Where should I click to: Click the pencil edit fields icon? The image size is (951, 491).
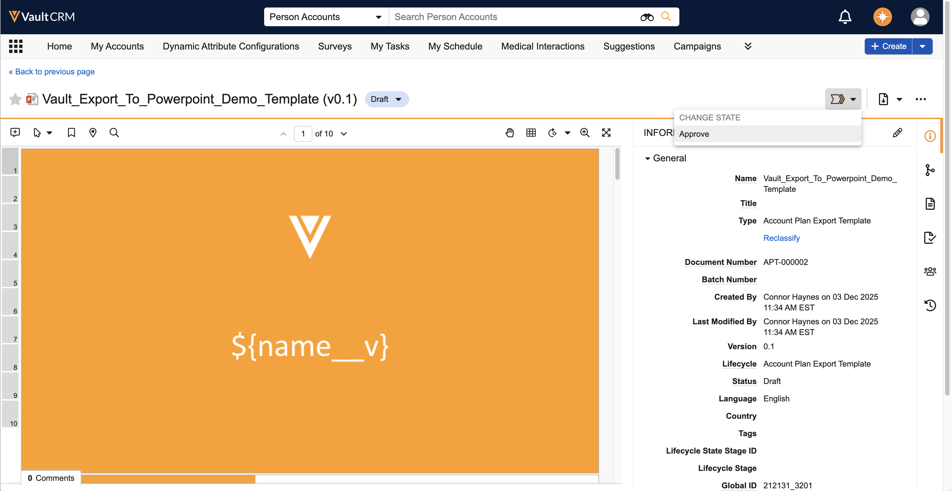coord(897,133)
